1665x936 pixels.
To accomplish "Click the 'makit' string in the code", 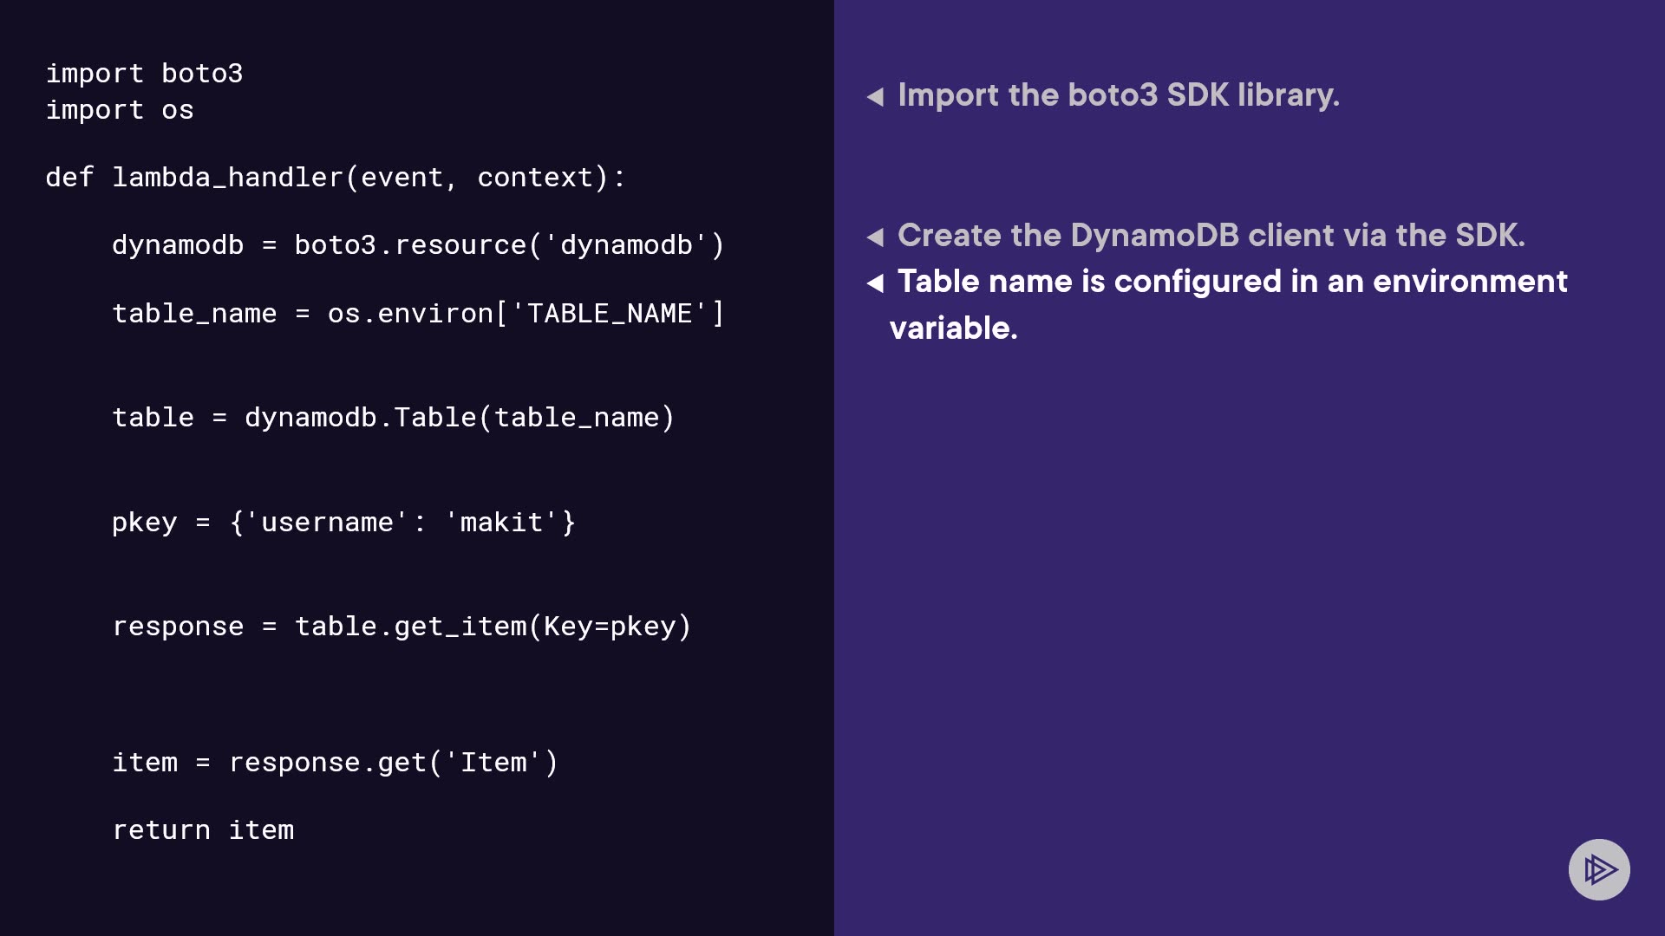I will pyautogui.click(x=501, y=523).
